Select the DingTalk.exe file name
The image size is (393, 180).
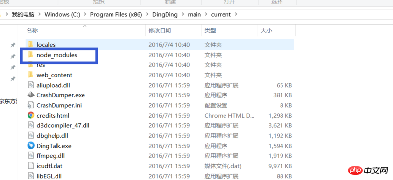tap(54, 146)
